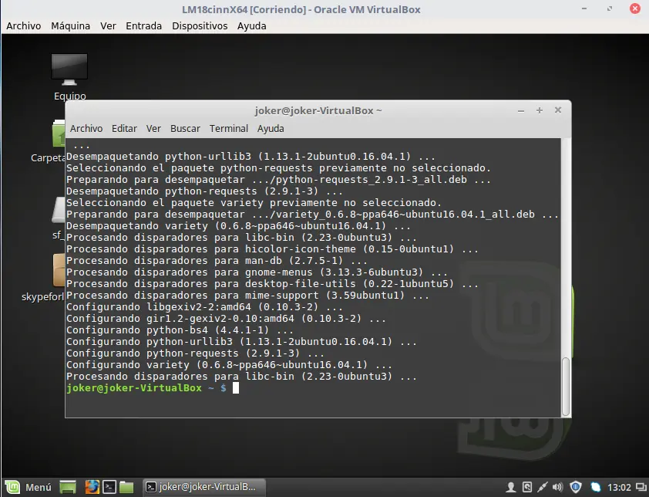Select the skypeforl package desktop icon

pyautogui.click(x=59, y=270)
